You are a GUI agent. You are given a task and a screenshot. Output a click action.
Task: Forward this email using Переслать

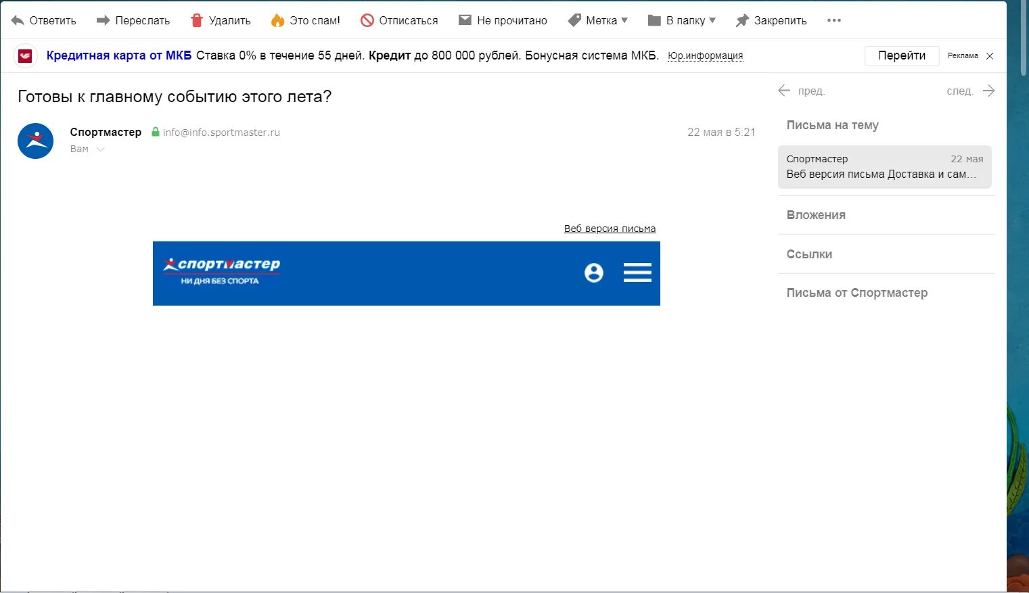point(133,20)
